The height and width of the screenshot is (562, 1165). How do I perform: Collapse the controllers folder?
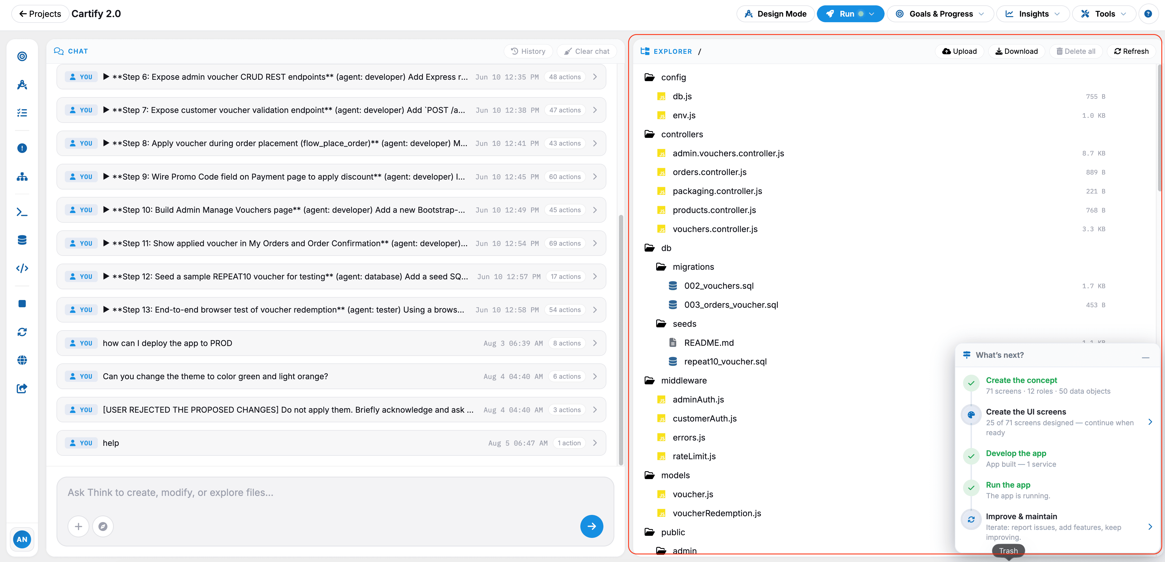682,134
